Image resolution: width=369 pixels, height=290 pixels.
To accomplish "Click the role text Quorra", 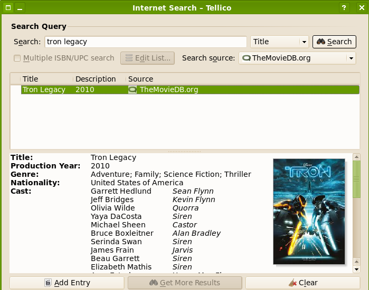I will tap(185, 208).
